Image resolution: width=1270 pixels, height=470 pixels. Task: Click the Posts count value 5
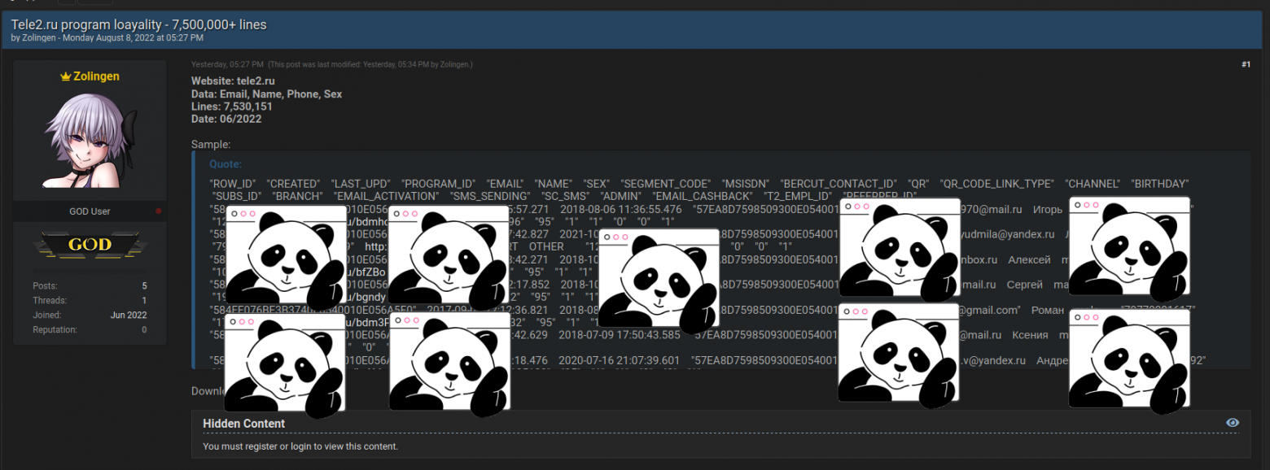pyautogui.click(x=144, y=286)
